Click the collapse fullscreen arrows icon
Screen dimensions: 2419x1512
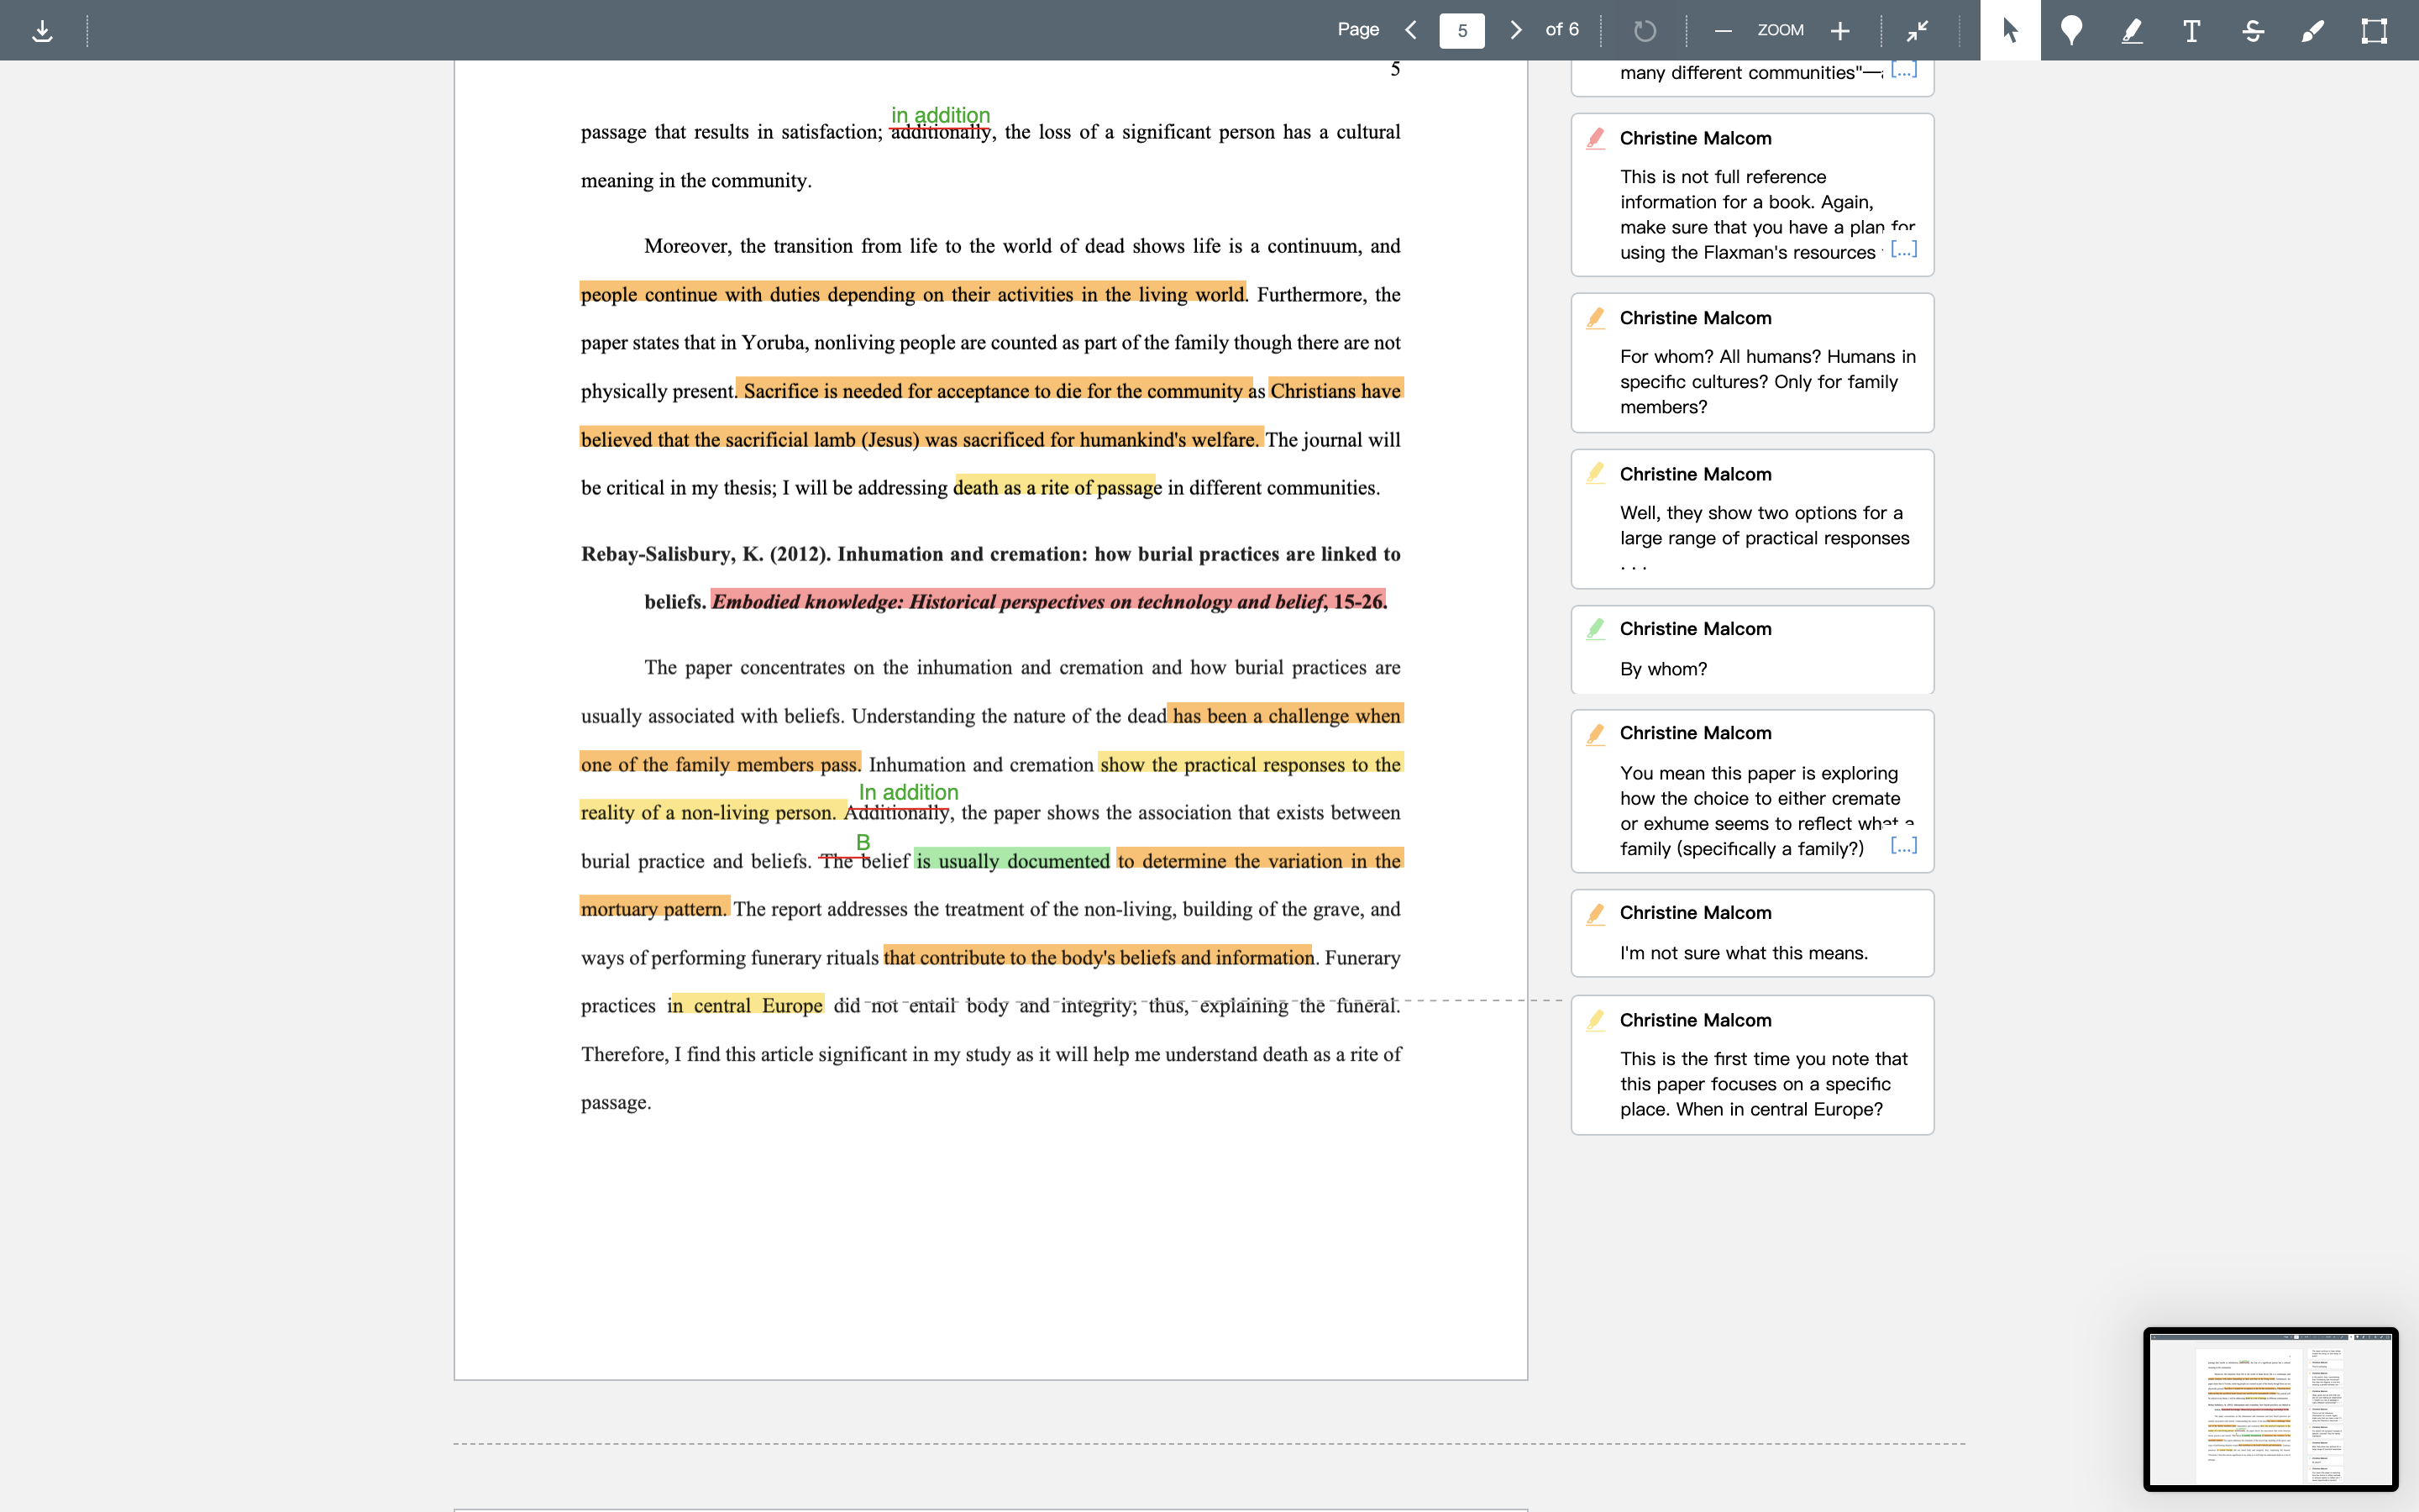pyautogui.click(x=1916, y=31)
